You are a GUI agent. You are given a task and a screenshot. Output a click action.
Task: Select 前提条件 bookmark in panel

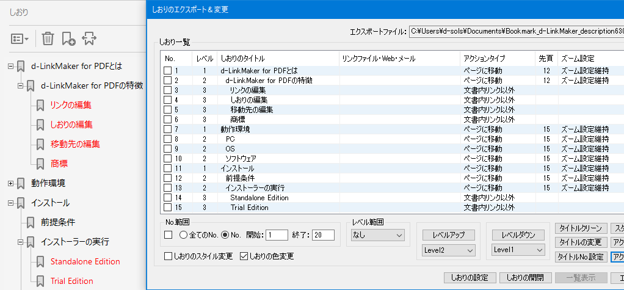point(58,222)
